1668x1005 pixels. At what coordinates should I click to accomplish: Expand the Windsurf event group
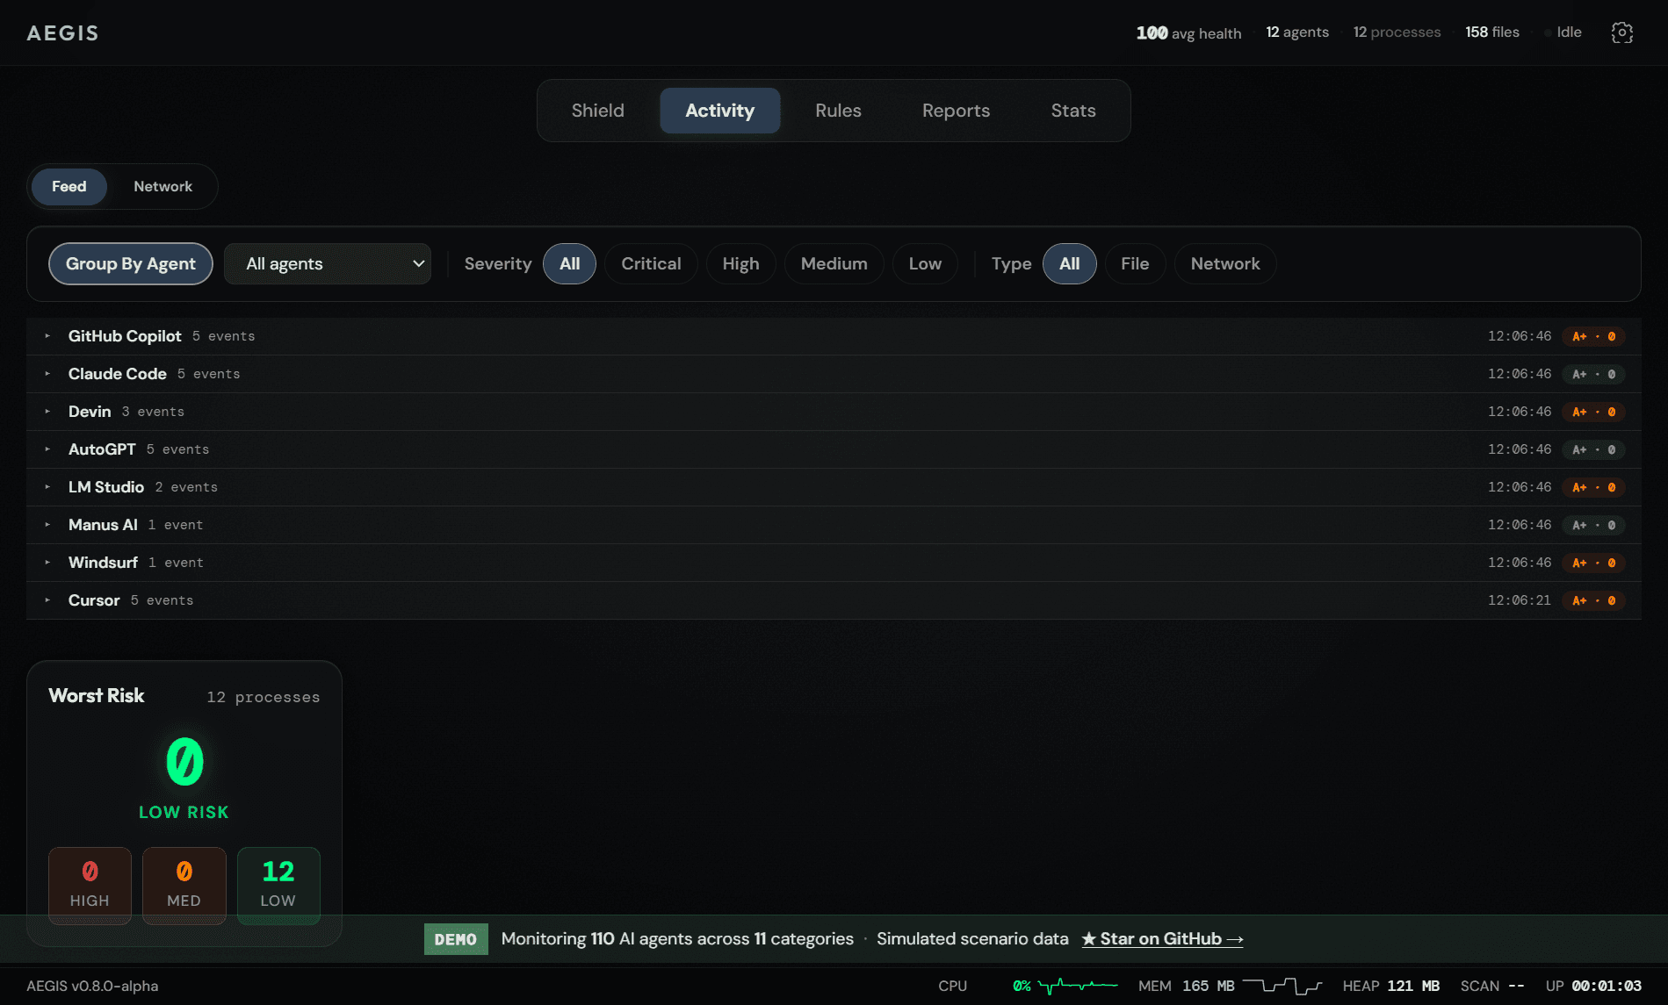point(834,563)
